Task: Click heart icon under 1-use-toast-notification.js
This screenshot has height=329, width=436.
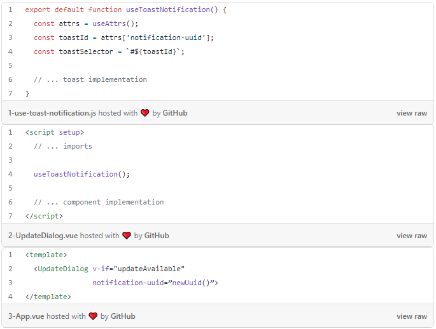Action: click(x=144, y=113)
